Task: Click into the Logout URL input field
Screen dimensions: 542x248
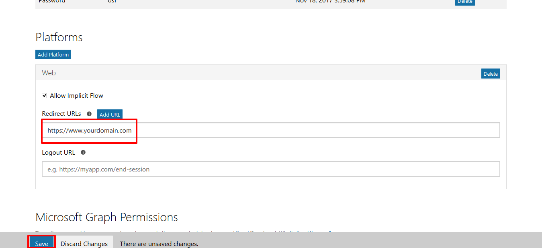Action: pos(271,169)
